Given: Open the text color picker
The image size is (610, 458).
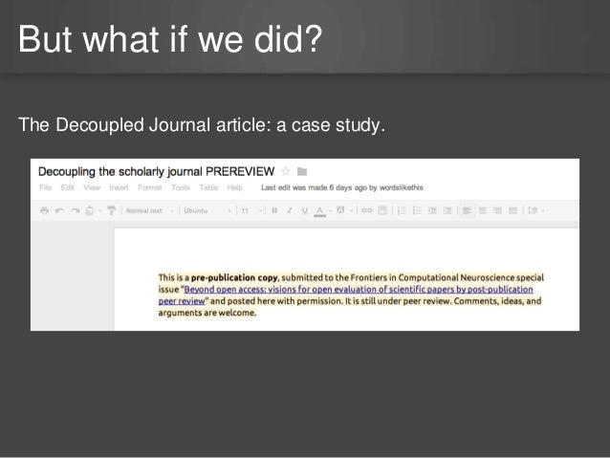Looking at the screenshot, I should pyautogui.click(x=319, y=210).
